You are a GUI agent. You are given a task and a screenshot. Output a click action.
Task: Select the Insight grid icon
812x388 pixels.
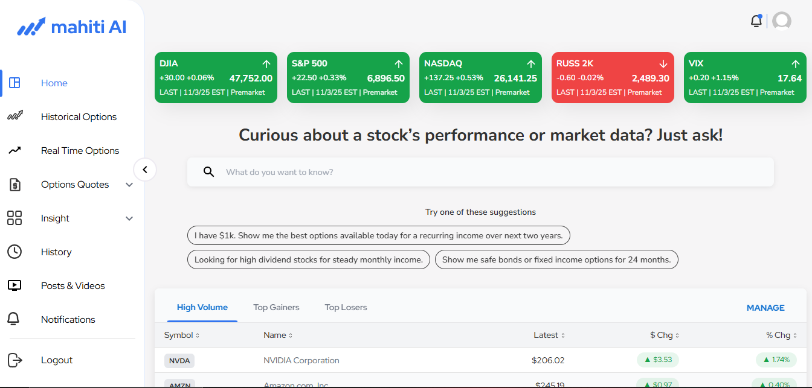(14, 218)
